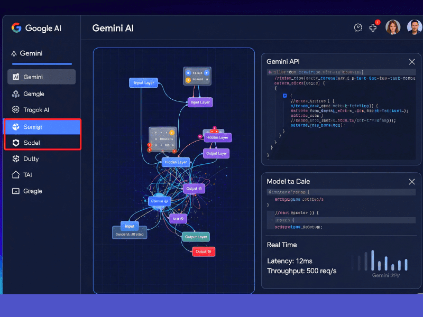Close the Gemini API panel
Viewport: 423px width, 317px height.
click(x=412, y=62)
